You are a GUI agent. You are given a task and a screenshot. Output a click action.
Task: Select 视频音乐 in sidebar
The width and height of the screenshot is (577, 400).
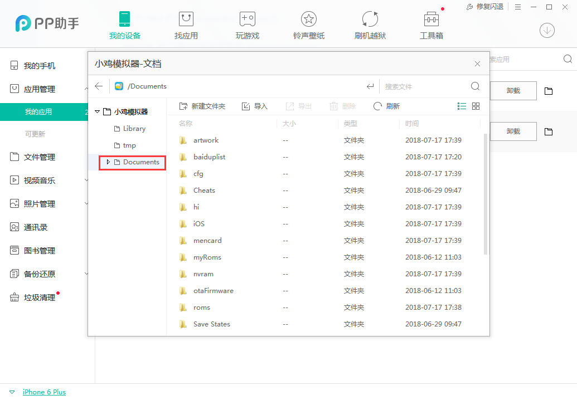tap(40, 180)
